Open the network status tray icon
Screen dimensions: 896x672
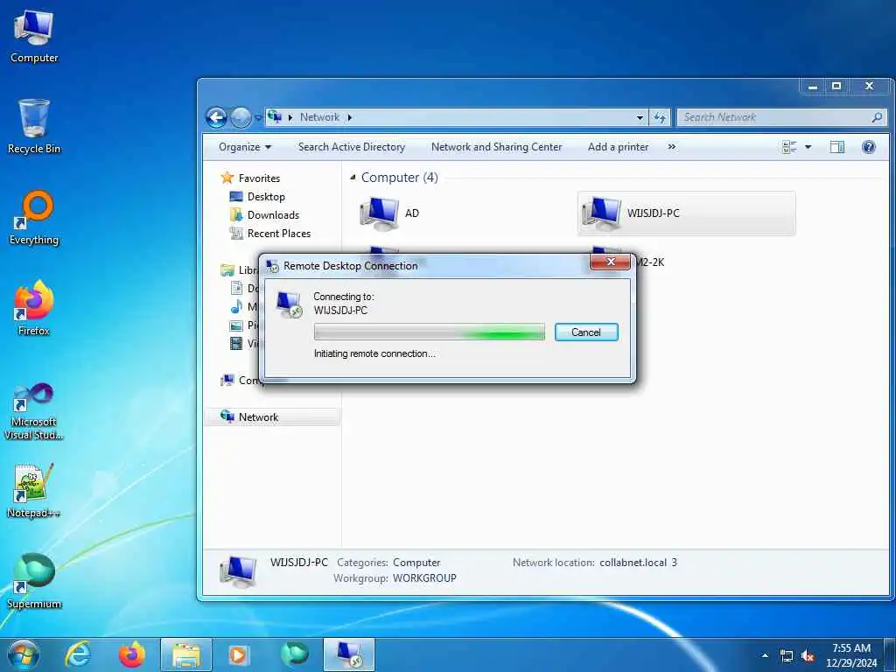[x=787, y=656]
